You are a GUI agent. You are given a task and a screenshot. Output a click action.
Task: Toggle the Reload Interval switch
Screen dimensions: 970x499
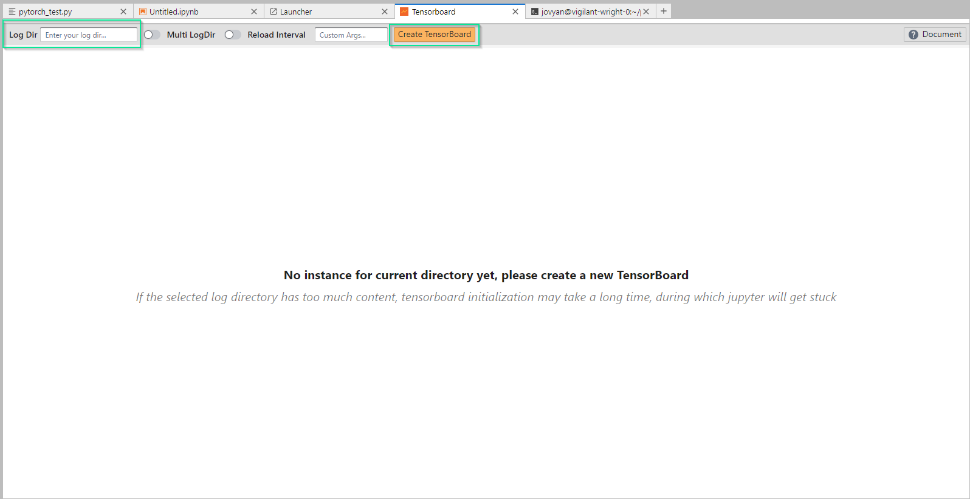[233, 35]
